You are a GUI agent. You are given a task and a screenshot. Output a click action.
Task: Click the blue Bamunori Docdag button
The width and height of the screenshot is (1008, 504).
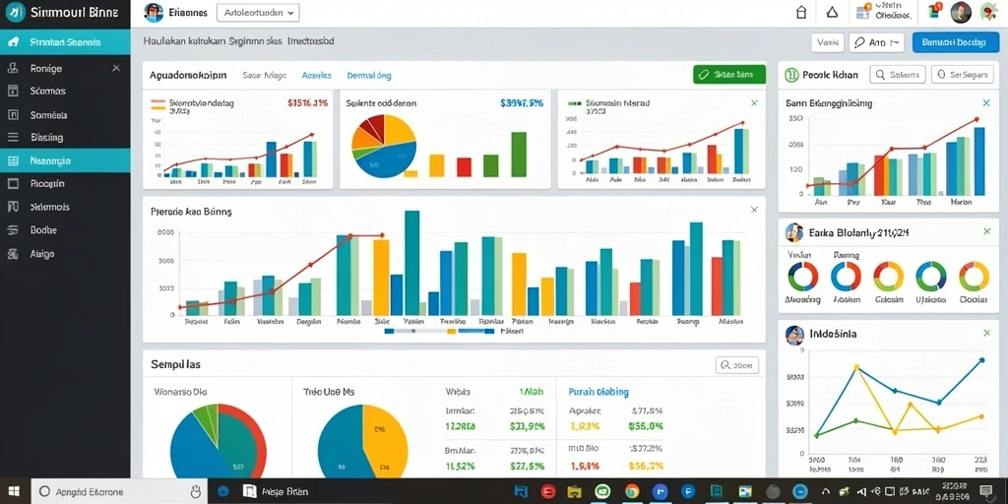coord(955,42)
